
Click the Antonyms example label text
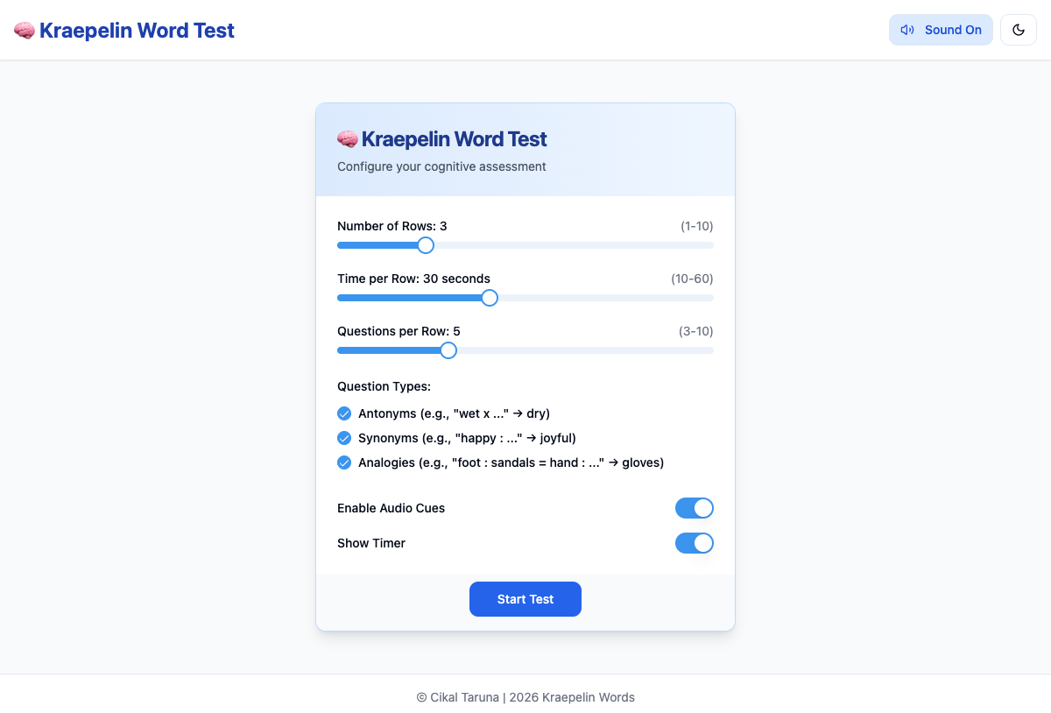pos(454,413)
